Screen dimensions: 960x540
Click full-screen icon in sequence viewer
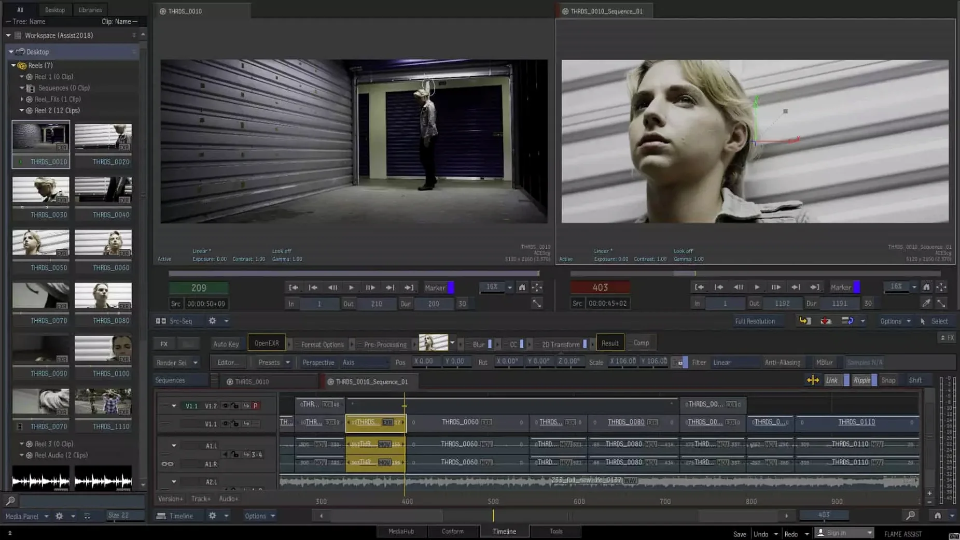point(941,303)
